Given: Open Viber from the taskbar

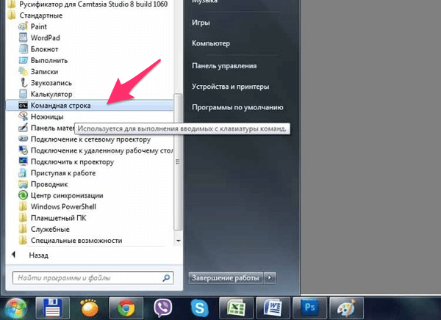Looking at the screenshot, I should click(162, 306).
